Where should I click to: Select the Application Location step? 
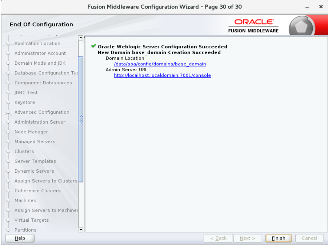coord(37,44)
